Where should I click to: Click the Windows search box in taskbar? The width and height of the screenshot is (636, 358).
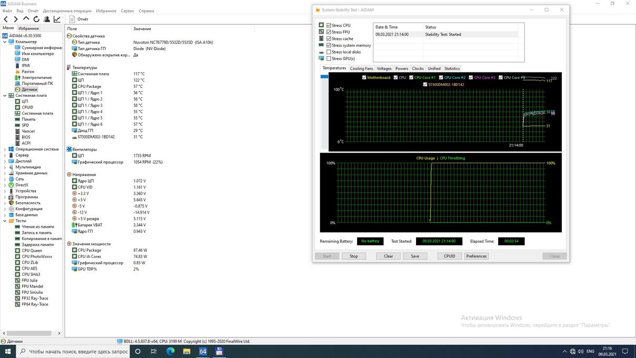[73, 351]
